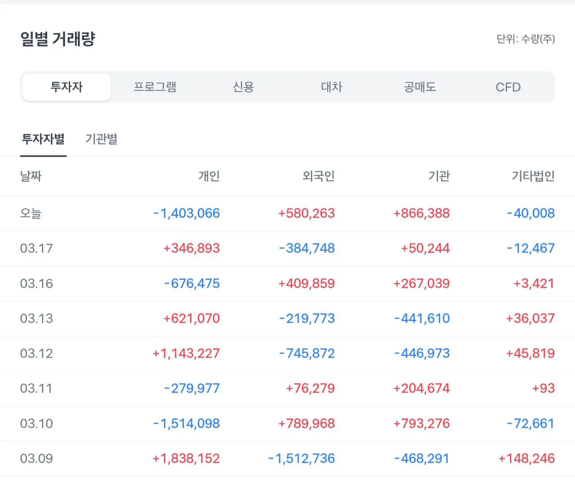Viewport: 575px width, 482px height.
Task: Switch to the 프로그램 tab
Action: click(155, 87)
